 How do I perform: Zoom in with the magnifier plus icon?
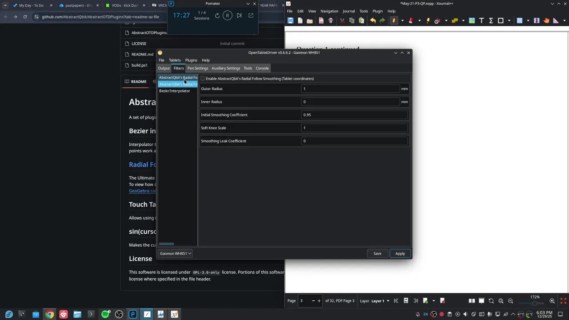pos(552,301)
